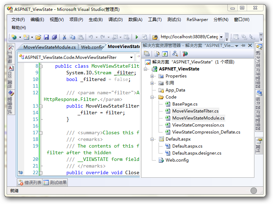
Task: Open the 服务器资源管理器 side tab
Action: [259, 111]
